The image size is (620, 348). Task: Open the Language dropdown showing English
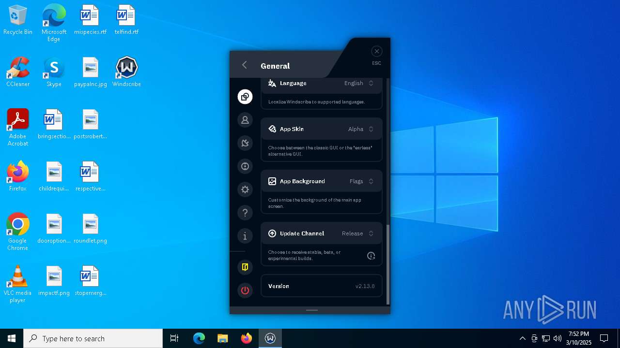[x=359, y=83]
